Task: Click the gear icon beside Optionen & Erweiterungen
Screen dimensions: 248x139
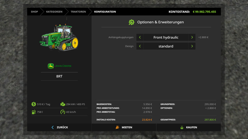Action: click(x=131, y=22)
